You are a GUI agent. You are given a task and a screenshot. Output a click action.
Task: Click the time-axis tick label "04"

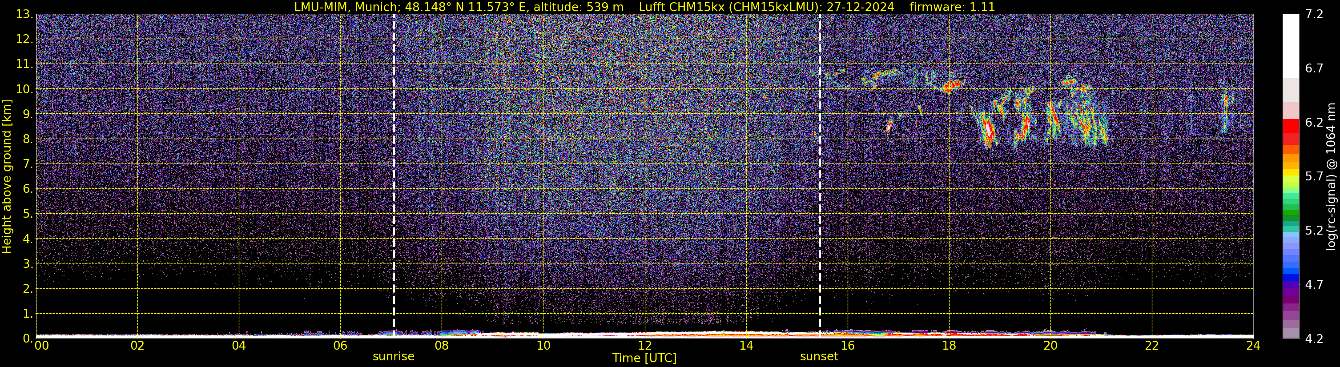tap(239, 346)
